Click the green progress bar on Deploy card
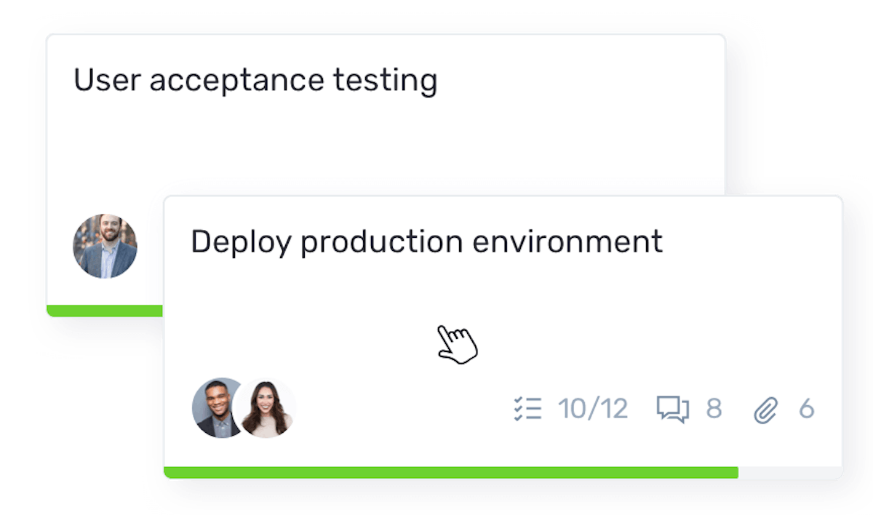Image resolution: width=873 pixels, height=515 pixels. coord(451,471)
